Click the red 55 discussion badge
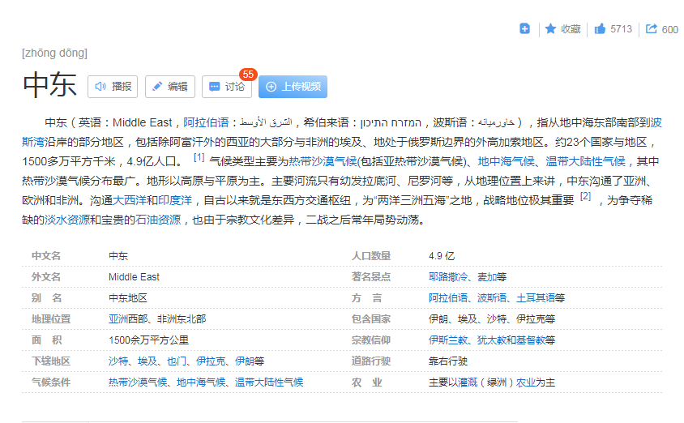Image resolution: width=684 pixels, height=423 pixels. point(248,75)
